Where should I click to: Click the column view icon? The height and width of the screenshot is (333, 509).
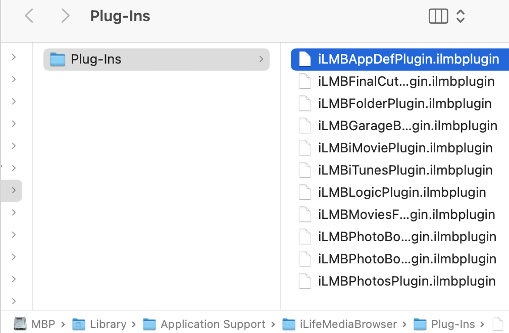[x=438, y=16]
